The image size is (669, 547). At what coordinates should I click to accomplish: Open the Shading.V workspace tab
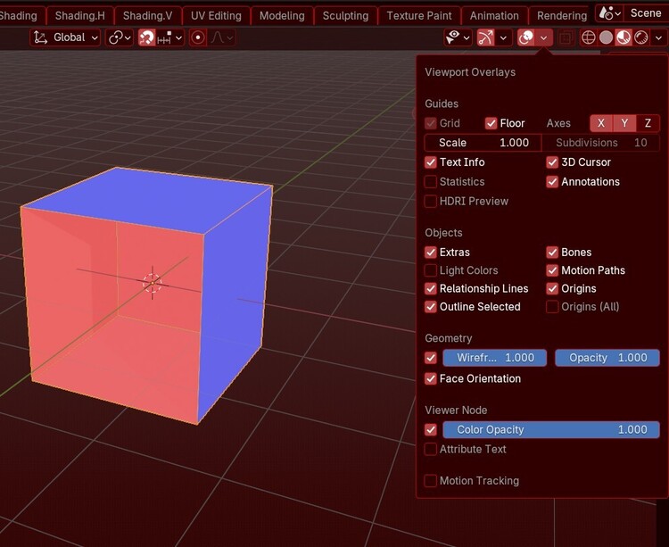(147, 16)
